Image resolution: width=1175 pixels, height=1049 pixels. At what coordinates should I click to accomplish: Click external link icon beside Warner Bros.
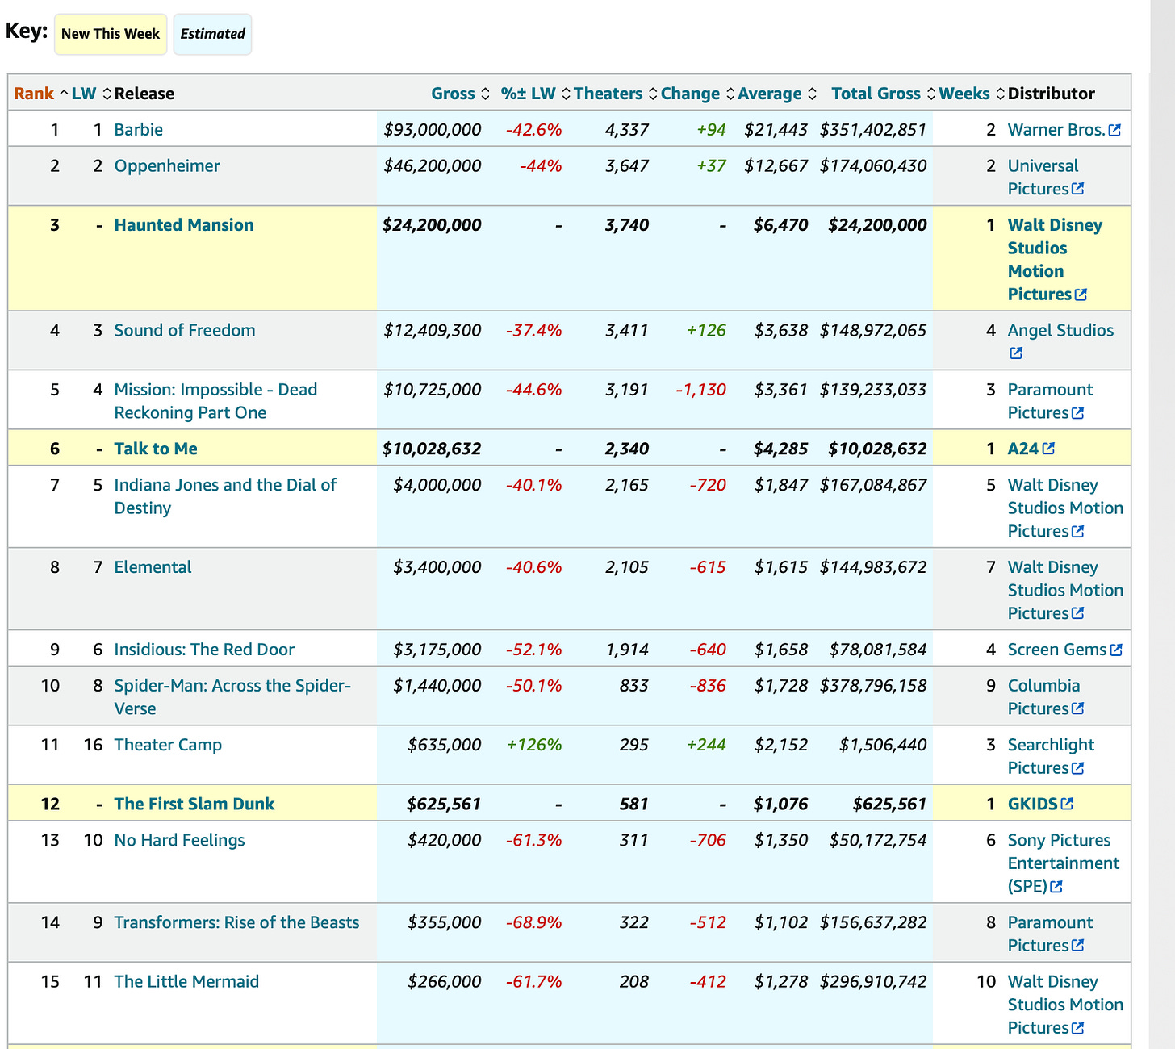click(x=1114, y=131)
